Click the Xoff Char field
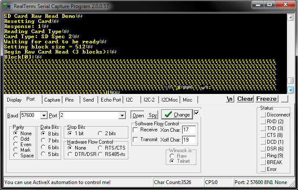This screenshot has height=190, width=298. pyautogui.click(x=189, y=140)
